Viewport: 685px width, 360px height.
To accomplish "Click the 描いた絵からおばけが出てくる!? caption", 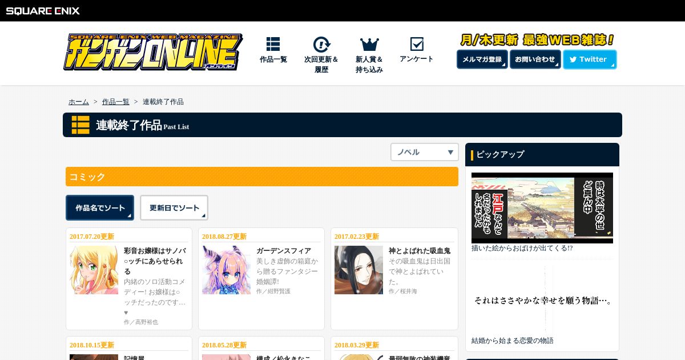I will click(522, 249).
